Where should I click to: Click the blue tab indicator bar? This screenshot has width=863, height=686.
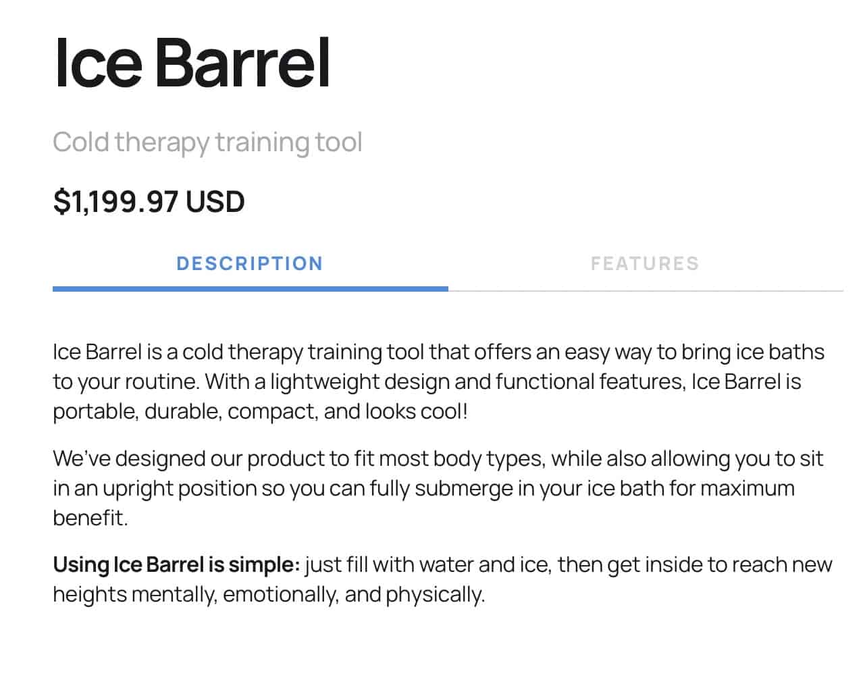point(250,290)
